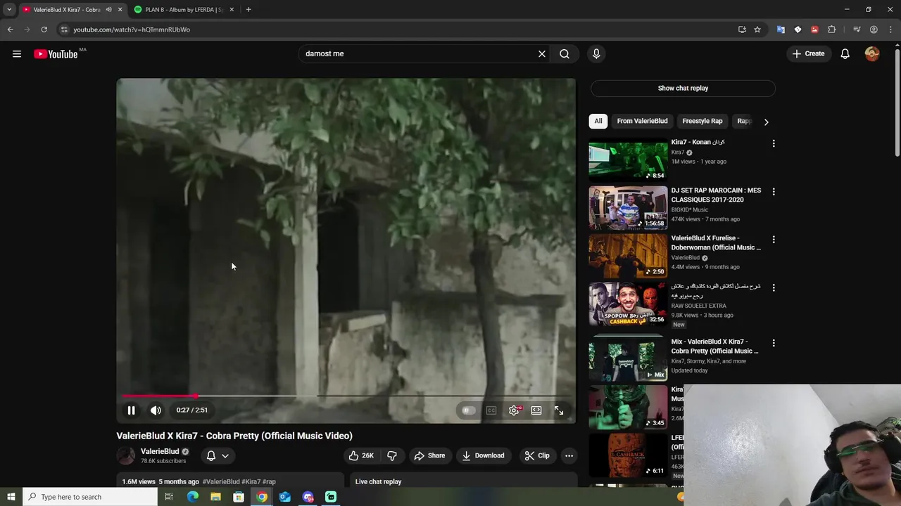Open options for Mix playlist
This screenshot has width=901, height=506.
click(x=774, y=343)
